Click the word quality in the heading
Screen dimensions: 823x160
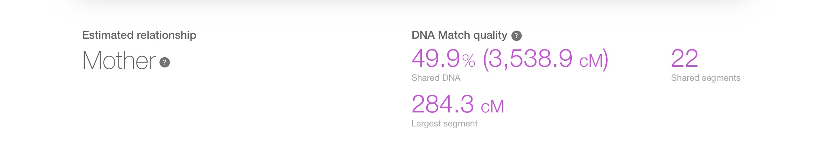[490, 35]
